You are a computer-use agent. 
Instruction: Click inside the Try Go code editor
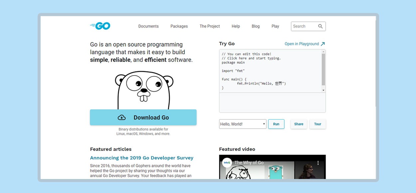(271, 71)
